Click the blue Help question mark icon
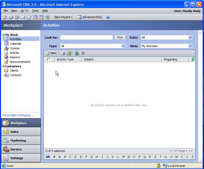The image size is (204, 169). click(108, 17)
